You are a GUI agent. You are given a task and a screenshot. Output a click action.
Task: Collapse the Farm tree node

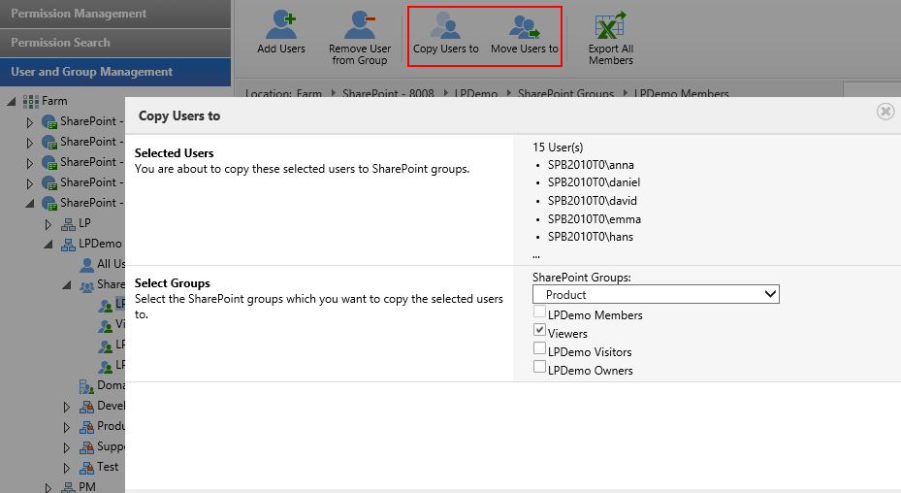(11, 101)
